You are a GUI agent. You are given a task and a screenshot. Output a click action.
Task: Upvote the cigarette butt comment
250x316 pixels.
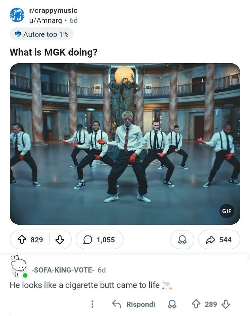(197, 304)
